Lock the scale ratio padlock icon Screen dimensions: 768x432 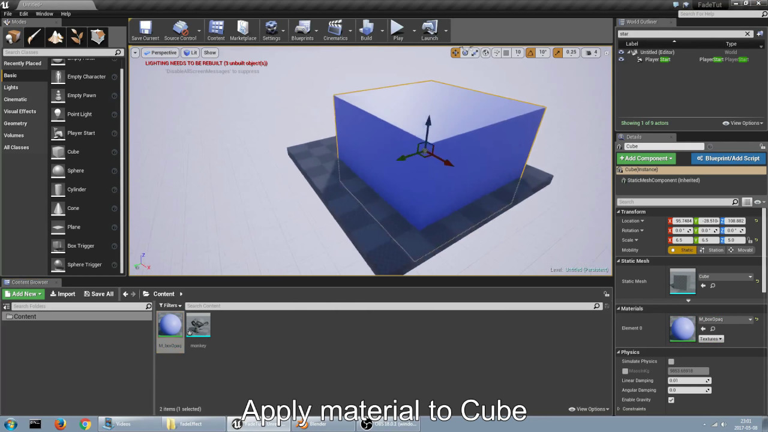pyautogui.click(x=751, y=240)
